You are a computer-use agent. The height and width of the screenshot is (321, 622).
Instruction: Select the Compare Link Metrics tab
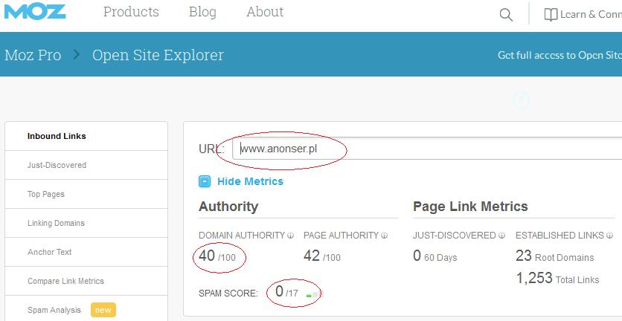point(86,281)
